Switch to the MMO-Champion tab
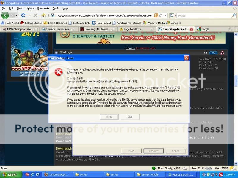The height and width of the screenshot is (178, 238). (x=20, y=29)
